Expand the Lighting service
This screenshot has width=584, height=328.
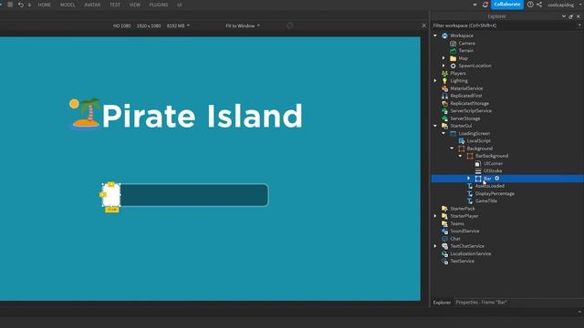coord(435,81)
